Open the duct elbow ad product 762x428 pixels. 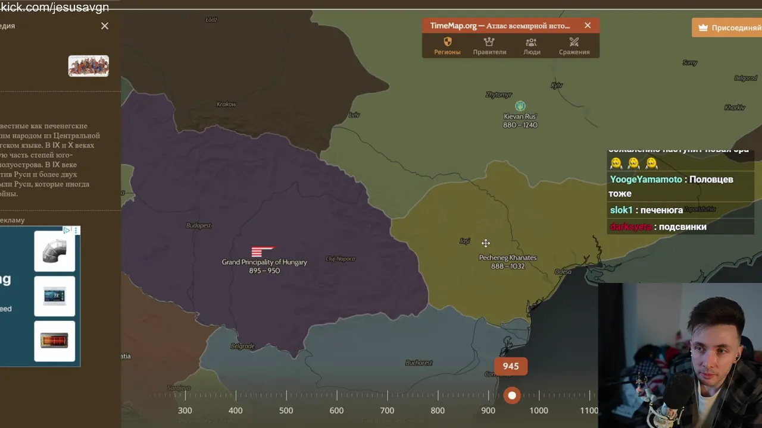tap(55, 251)
